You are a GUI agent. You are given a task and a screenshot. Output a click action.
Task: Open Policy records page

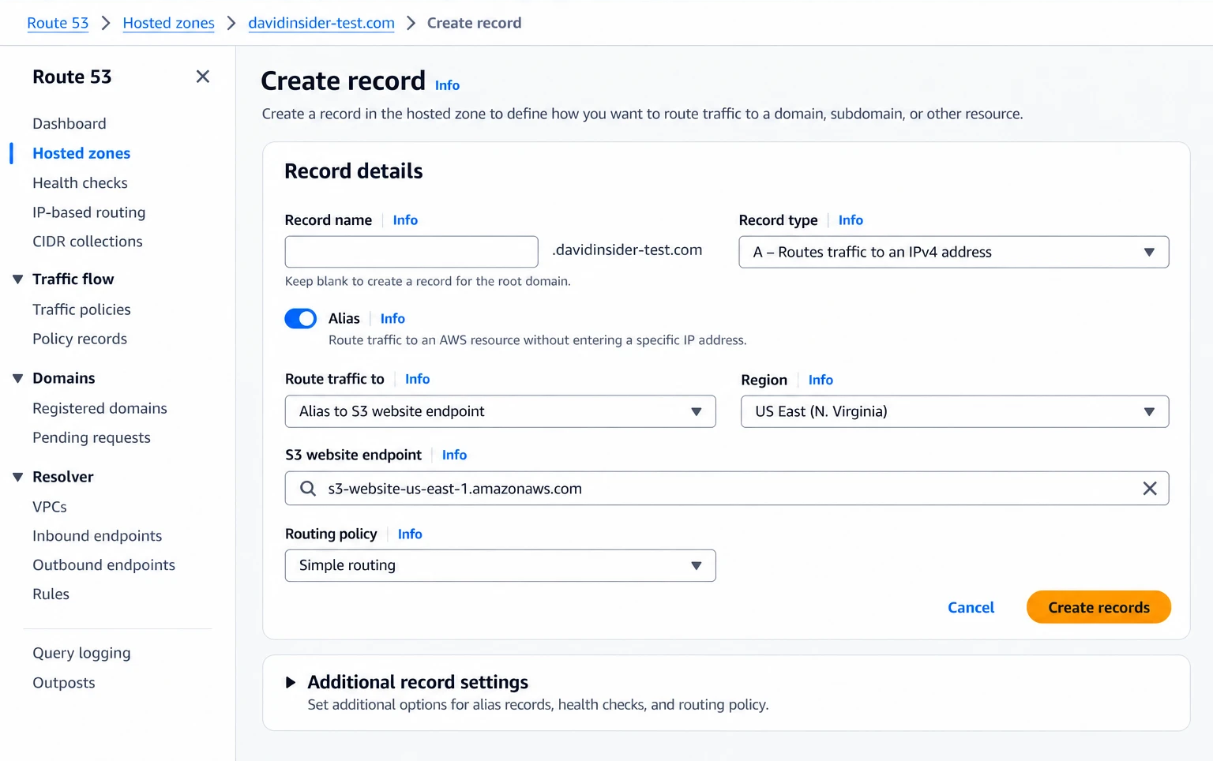[x=80, y=339]
